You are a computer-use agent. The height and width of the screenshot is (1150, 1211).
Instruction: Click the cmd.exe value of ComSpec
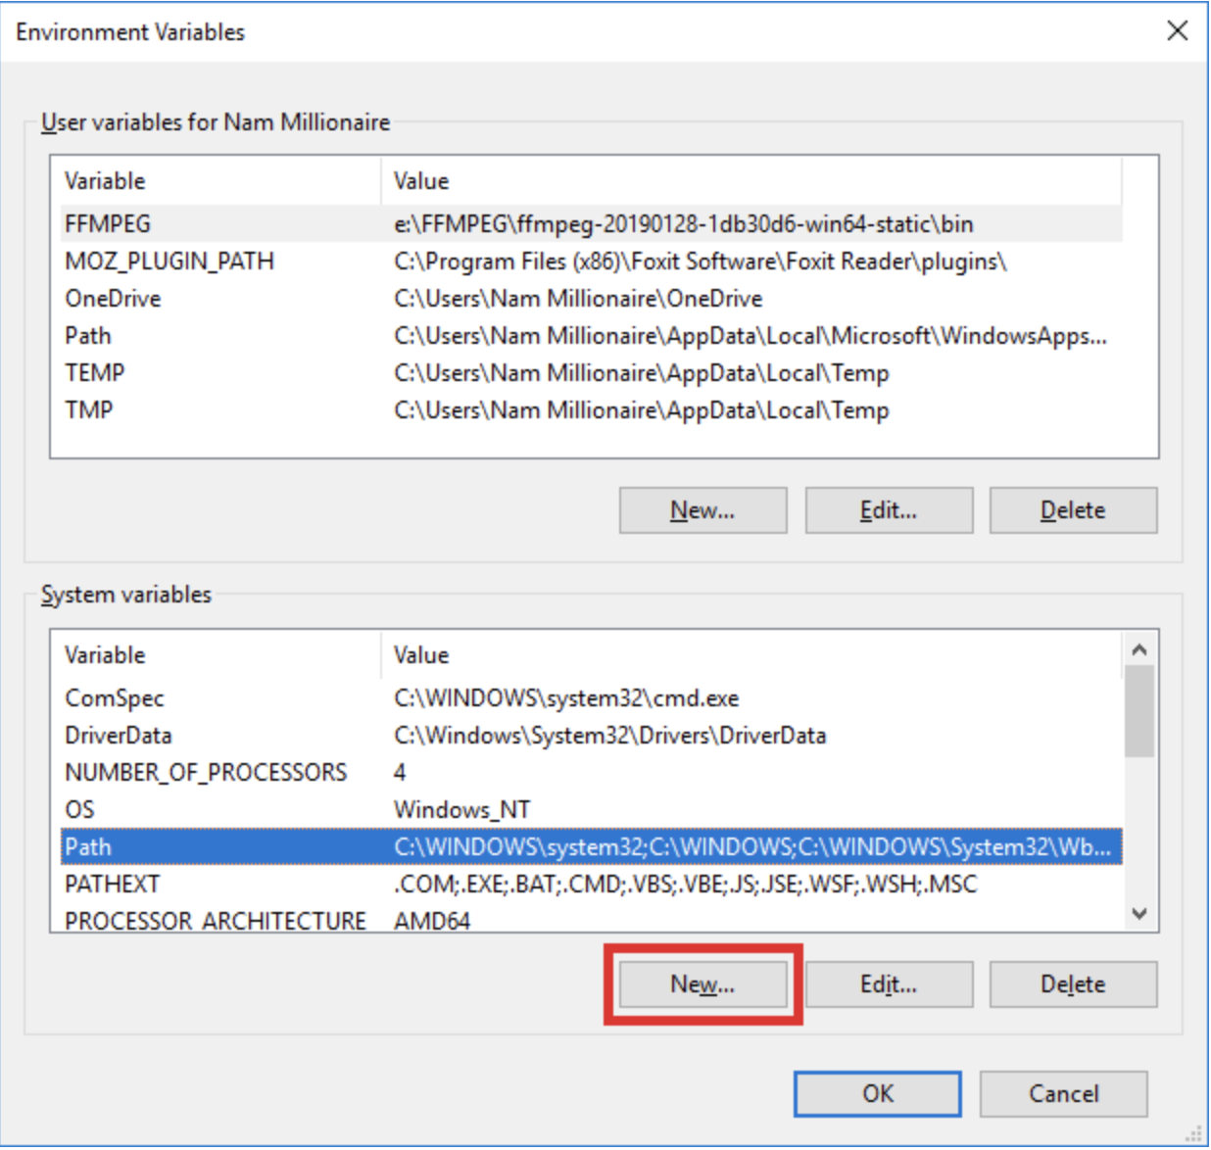566,698
